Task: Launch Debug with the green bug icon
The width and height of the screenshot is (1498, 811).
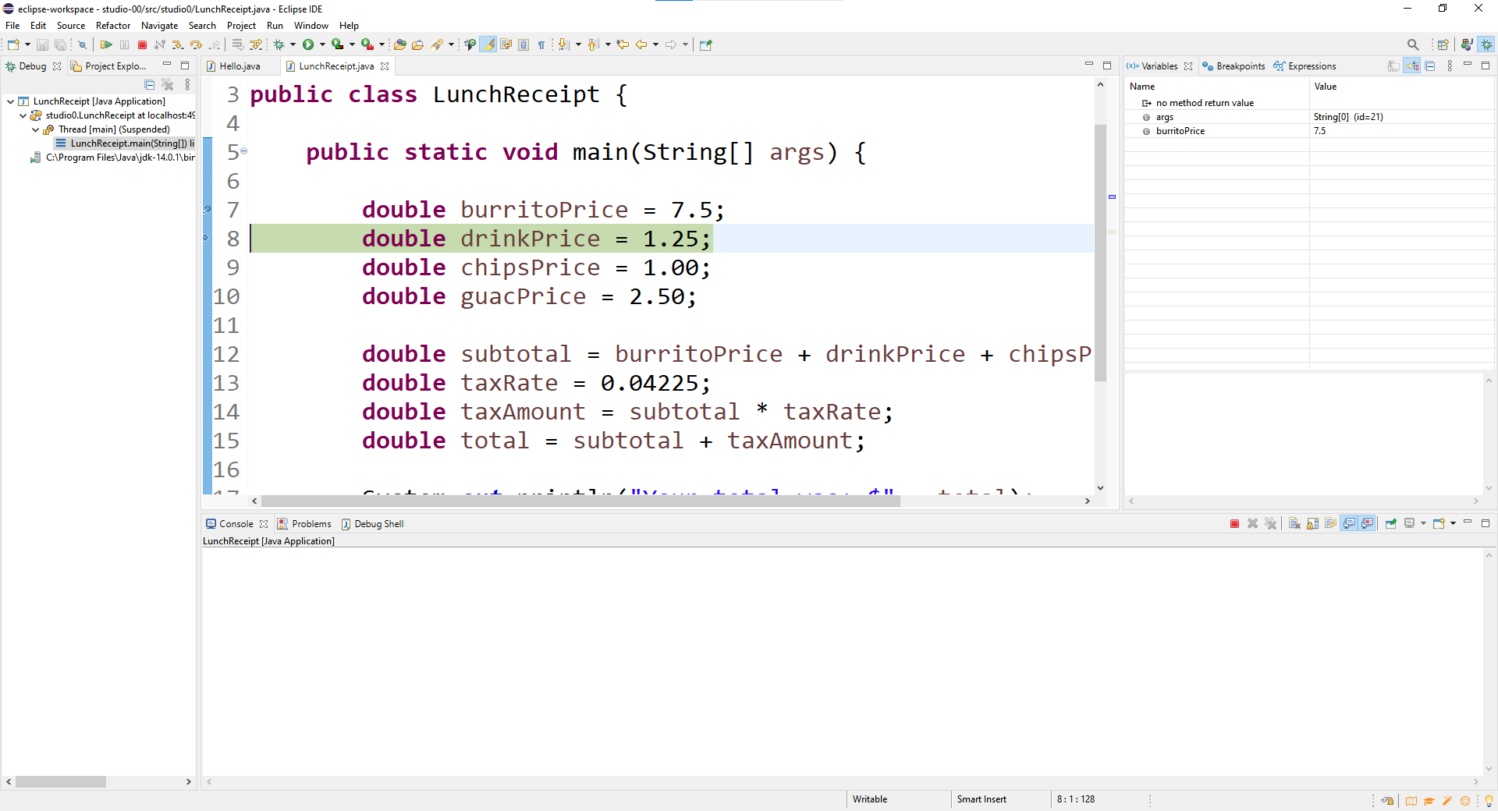Action: tap(279, 44)
